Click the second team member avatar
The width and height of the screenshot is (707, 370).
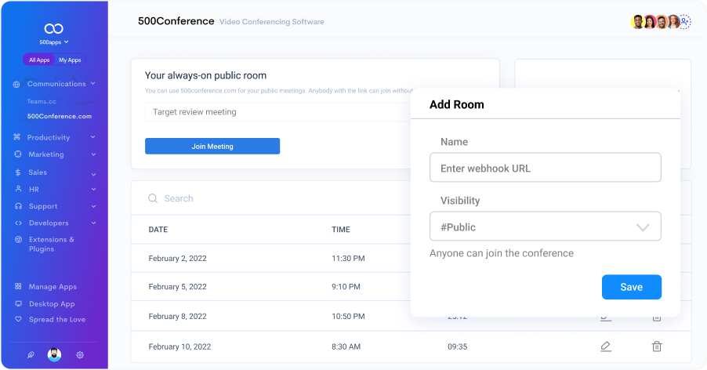pos(650,22)
